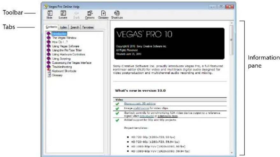280x157 pixels.
Task: Click the HD 720-50p template entry
Action: 153,137
